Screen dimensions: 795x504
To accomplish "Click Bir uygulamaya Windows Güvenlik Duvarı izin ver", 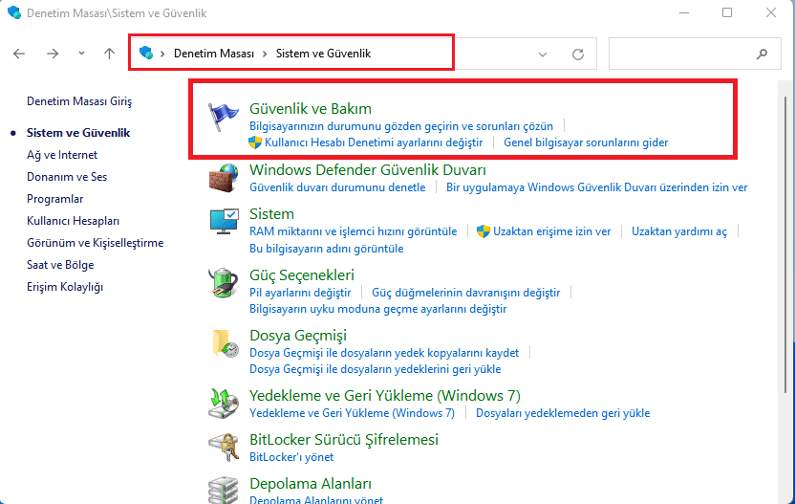I will pos(597,187).
